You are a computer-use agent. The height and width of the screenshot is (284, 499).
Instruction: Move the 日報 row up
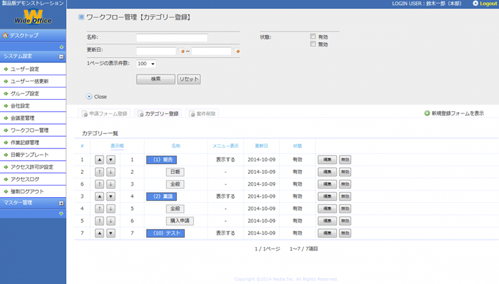tap(99, 172)
